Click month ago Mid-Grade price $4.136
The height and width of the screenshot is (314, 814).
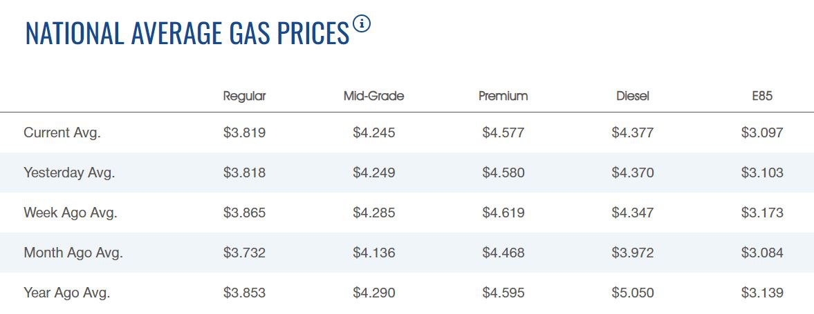(x=373, y=253)
